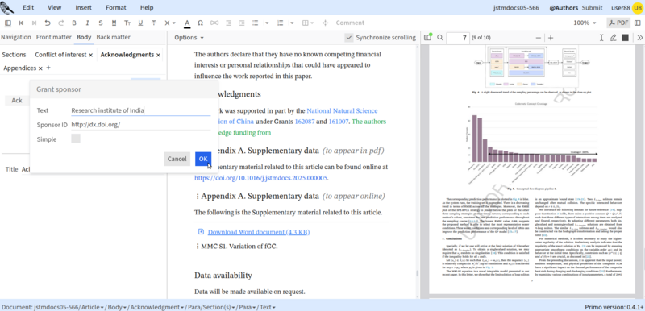Viewport: 645px width, 311px height.
Task: Open bulleted list style dropdown arrow
Action: 267,23
